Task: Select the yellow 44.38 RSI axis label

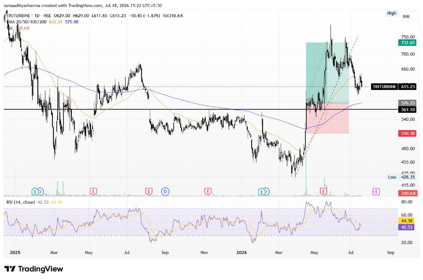Action: [x=407, y=221]
